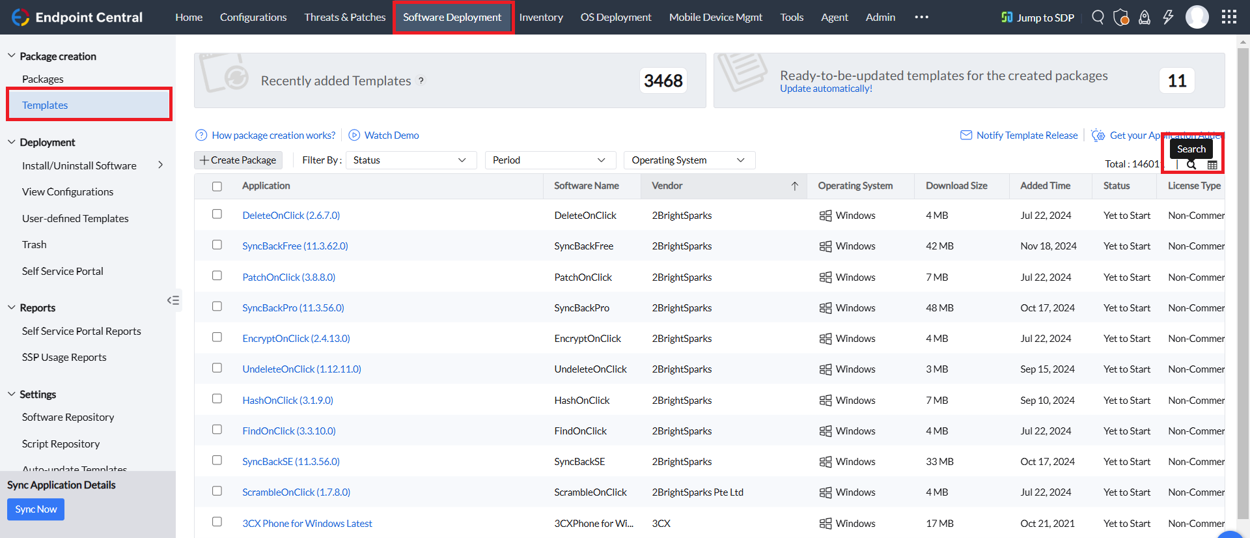Click Windows icon in 3CX Phone row

(x=826, y=524)
